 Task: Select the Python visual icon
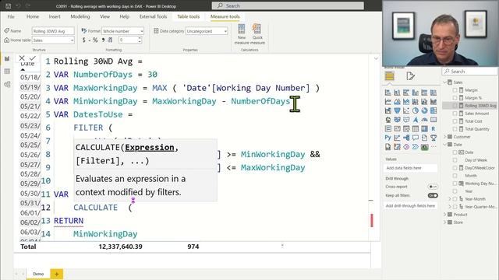tap(388, 138)
